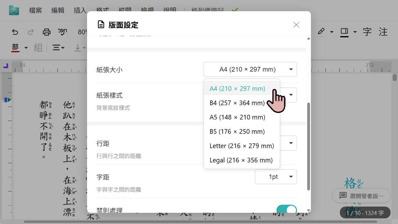398x224 pixels.
Task: Click the text alignment icon
Action: point(56,48)
